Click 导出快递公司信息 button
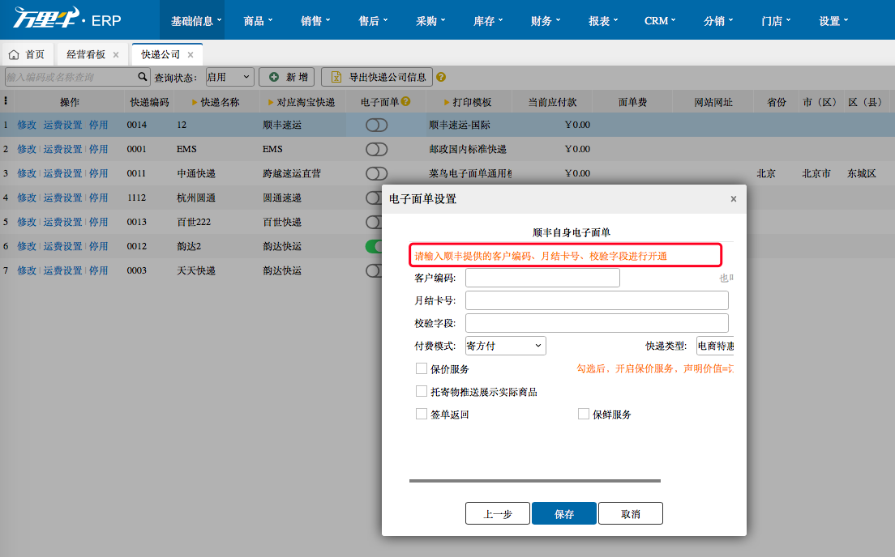 [377, 77]
